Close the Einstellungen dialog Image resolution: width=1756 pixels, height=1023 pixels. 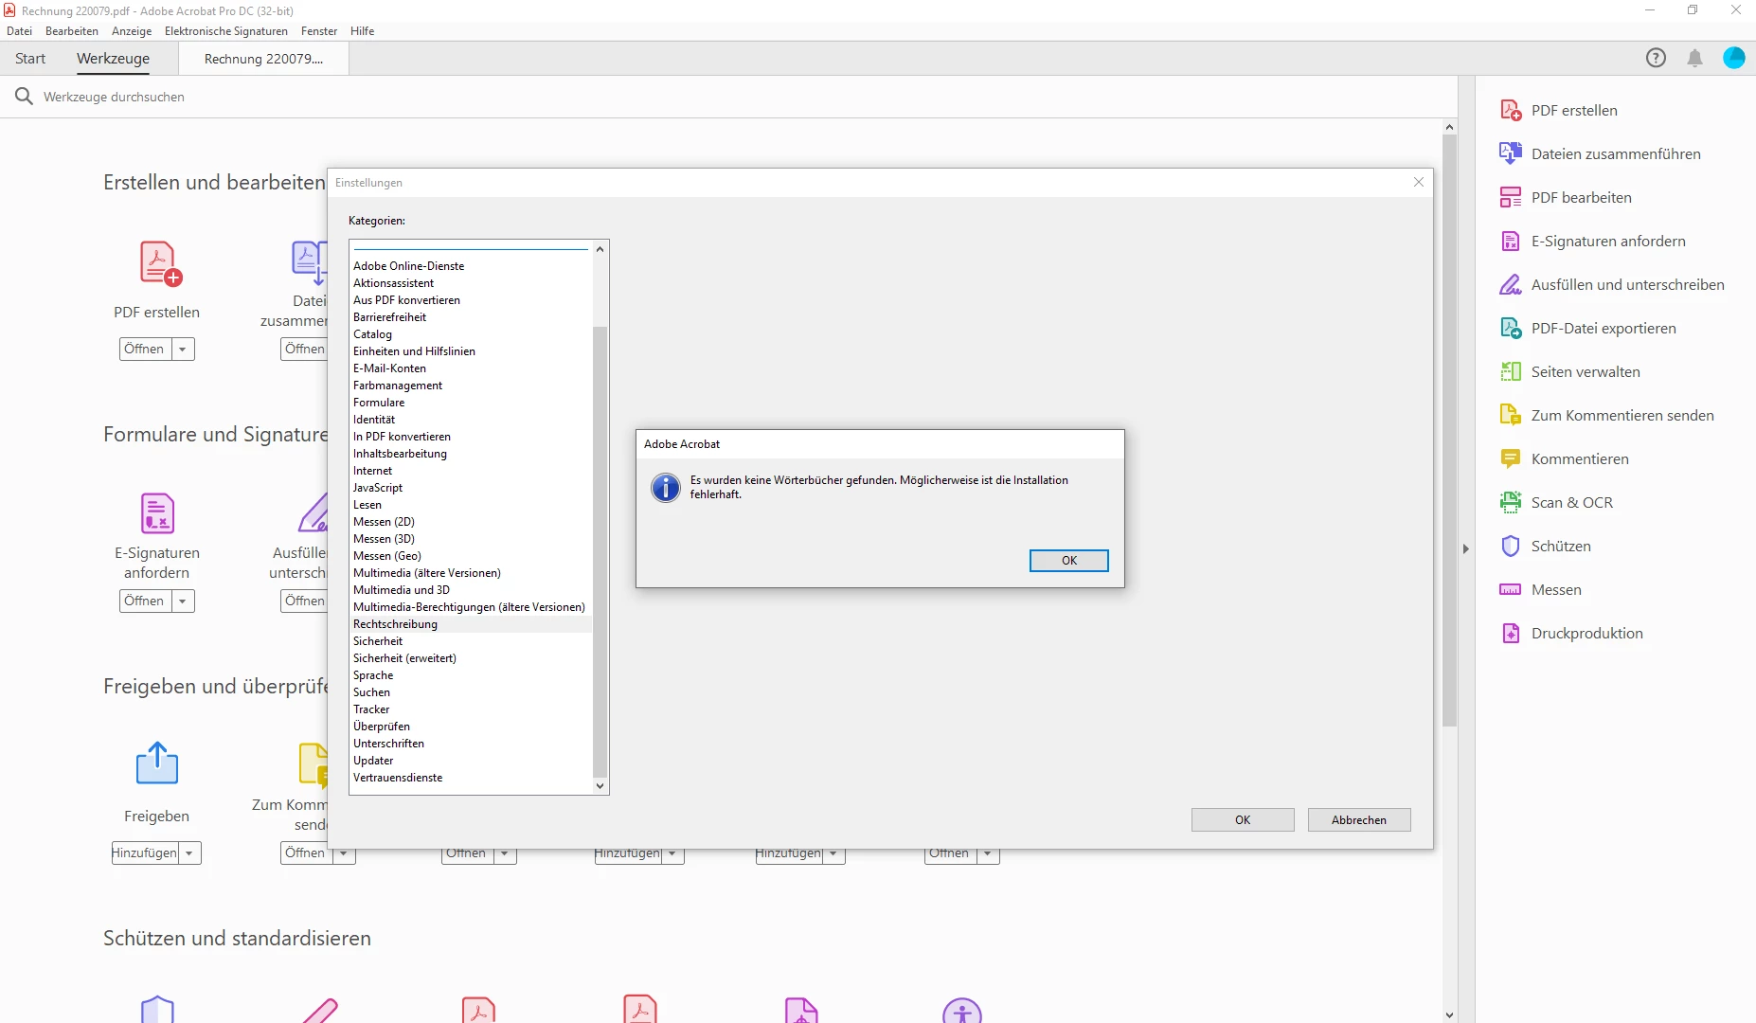[1419, 182]
